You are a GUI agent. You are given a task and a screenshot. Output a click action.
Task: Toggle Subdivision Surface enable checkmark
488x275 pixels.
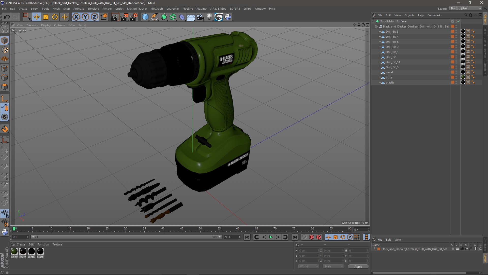(x=458, y=21)
